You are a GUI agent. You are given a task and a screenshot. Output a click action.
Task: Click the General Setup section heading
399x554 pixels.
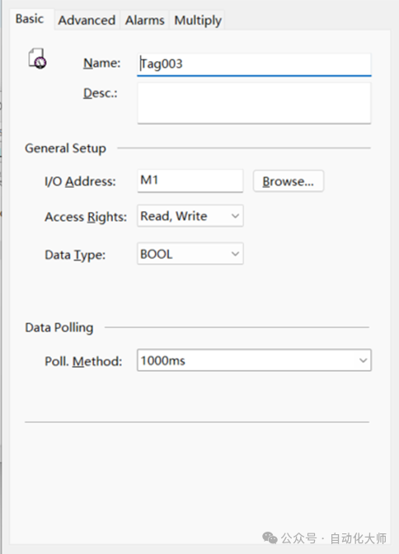coord(65,148)
